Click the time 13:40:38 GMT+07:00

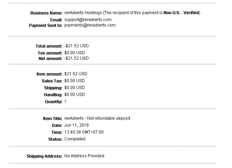(84, 132)
